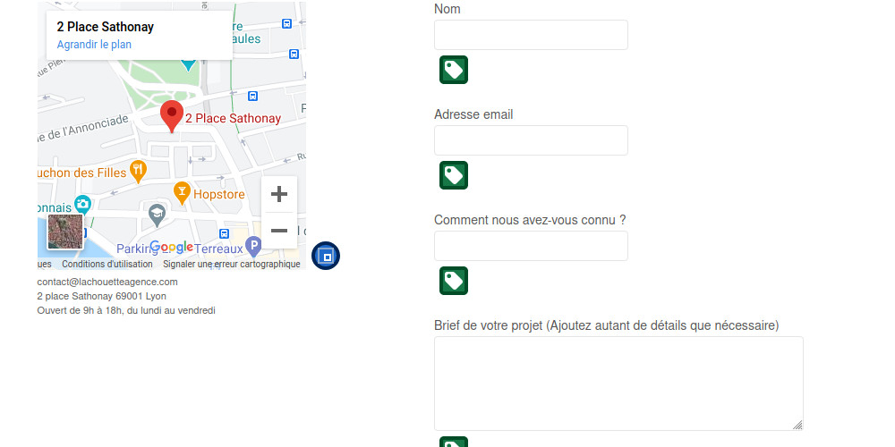Click inside the Brief de votre projet textarea
Viewport: 895px width, 447px height.
pos(618,384)
